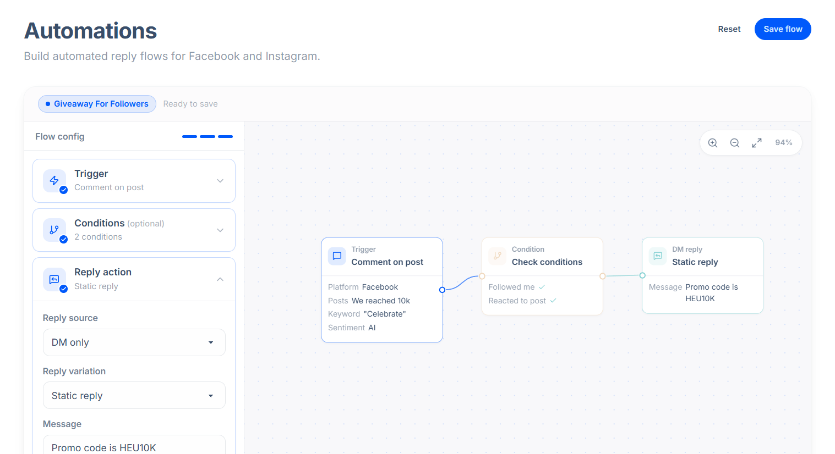The height and width of the screenshot is (454, 835).
Task: Click the Trigger node blue output connector
Action: pos(442,290)
